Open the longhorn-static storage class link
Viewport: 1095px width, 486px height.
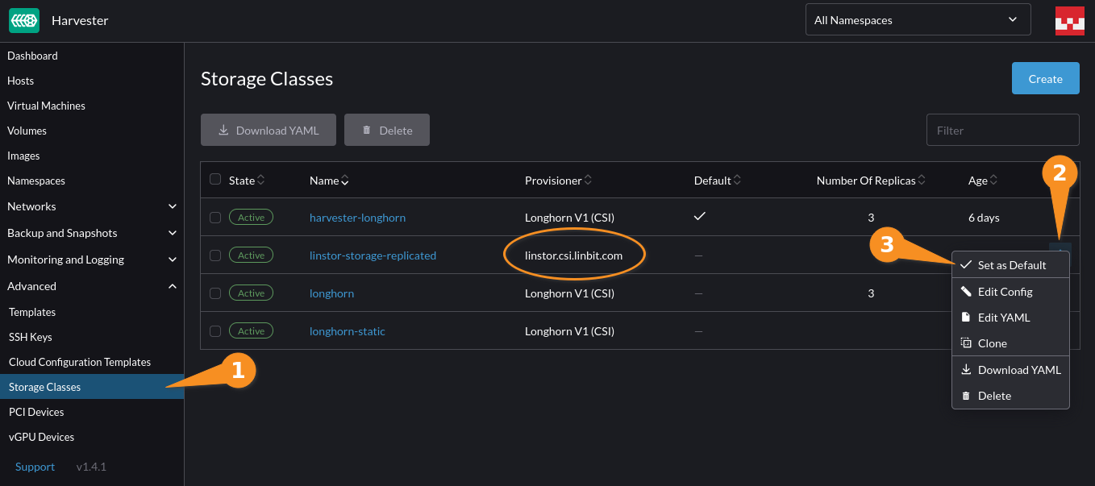(348, 331)
